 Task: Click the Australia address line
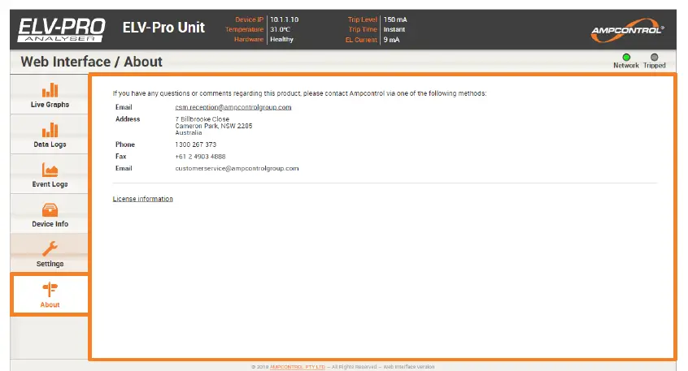(x=189, y=132)
